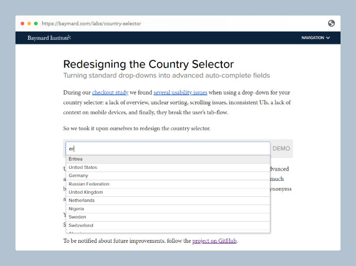Select Switzerland suggestion
This screenshot has height=266, width=356.
click(x=168, y=226)
